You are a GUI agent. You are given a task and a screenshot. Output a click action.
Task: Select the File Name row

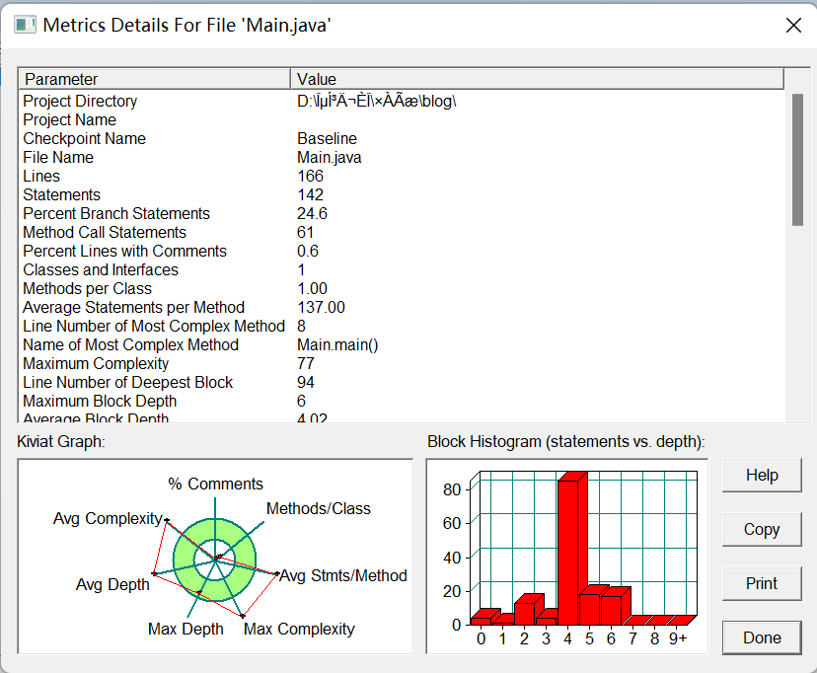(x=402, y=157)
